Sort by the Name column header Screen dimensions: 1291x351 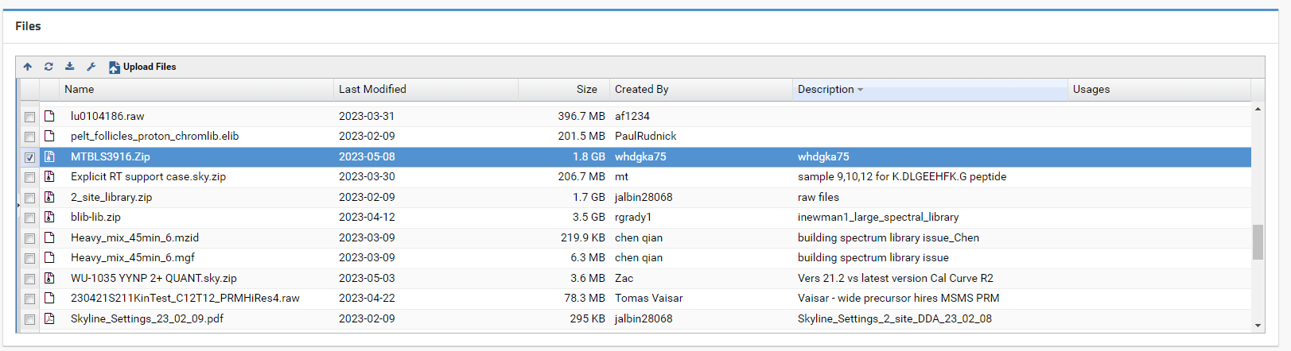tap(80, 90)
